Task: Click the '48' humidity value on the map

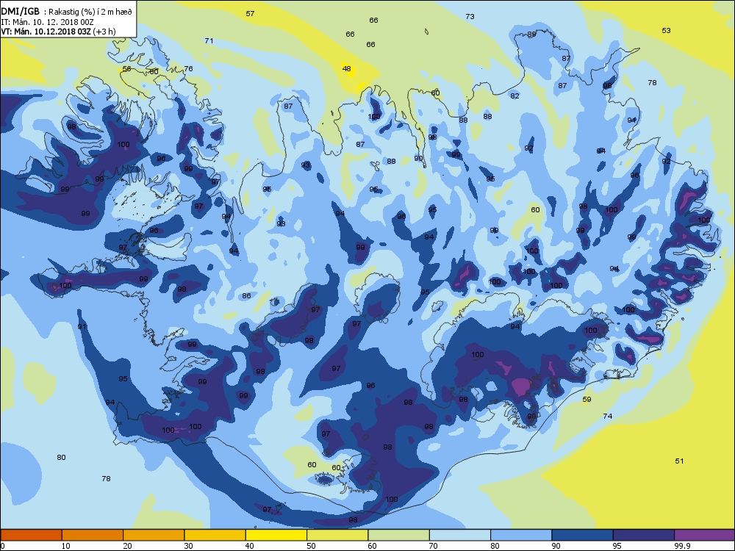Action: click(346, 68)
